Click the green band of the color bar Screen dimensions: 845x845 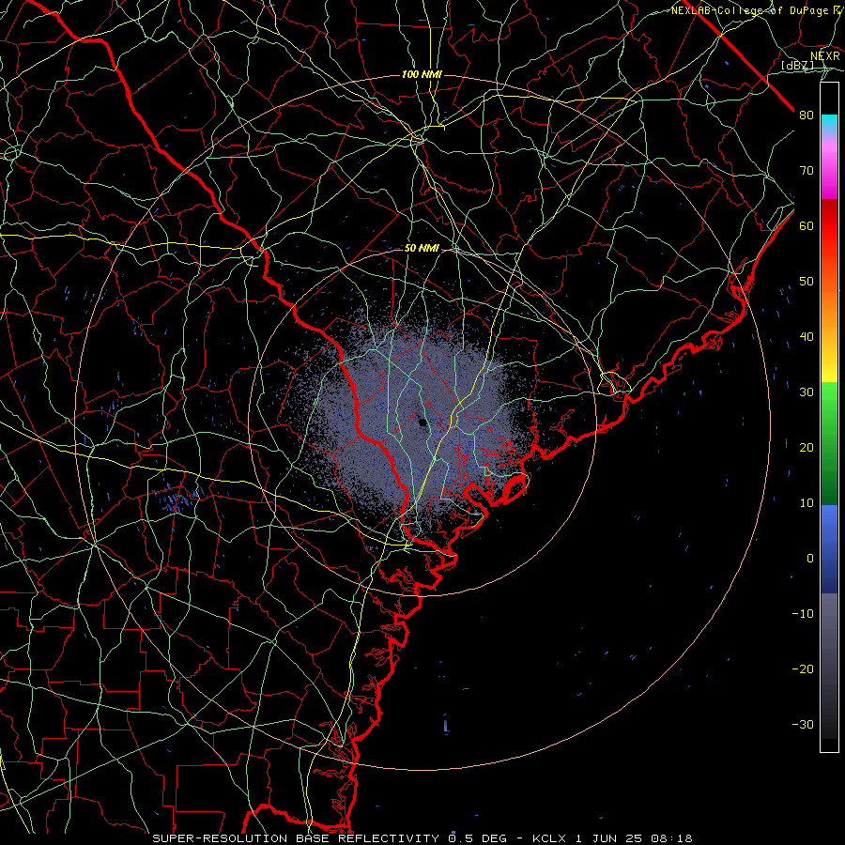coord(829,443)
